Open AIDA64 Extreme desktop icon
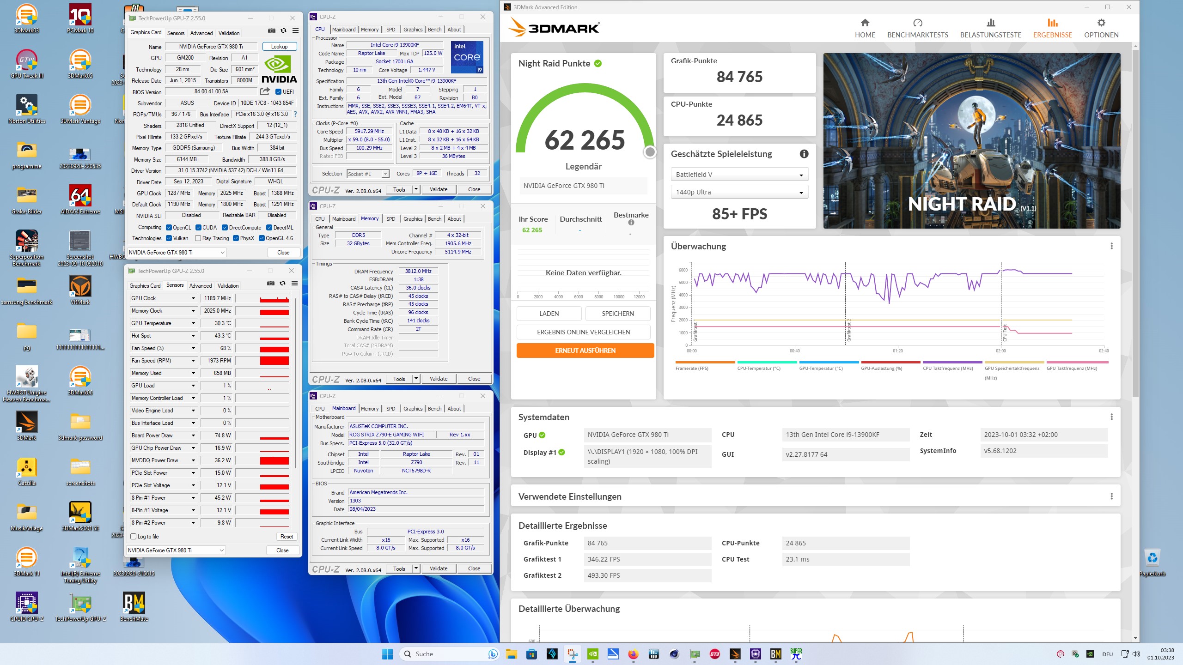Image resolution: width=1183 pixels, height=665 pixels. 80,200
